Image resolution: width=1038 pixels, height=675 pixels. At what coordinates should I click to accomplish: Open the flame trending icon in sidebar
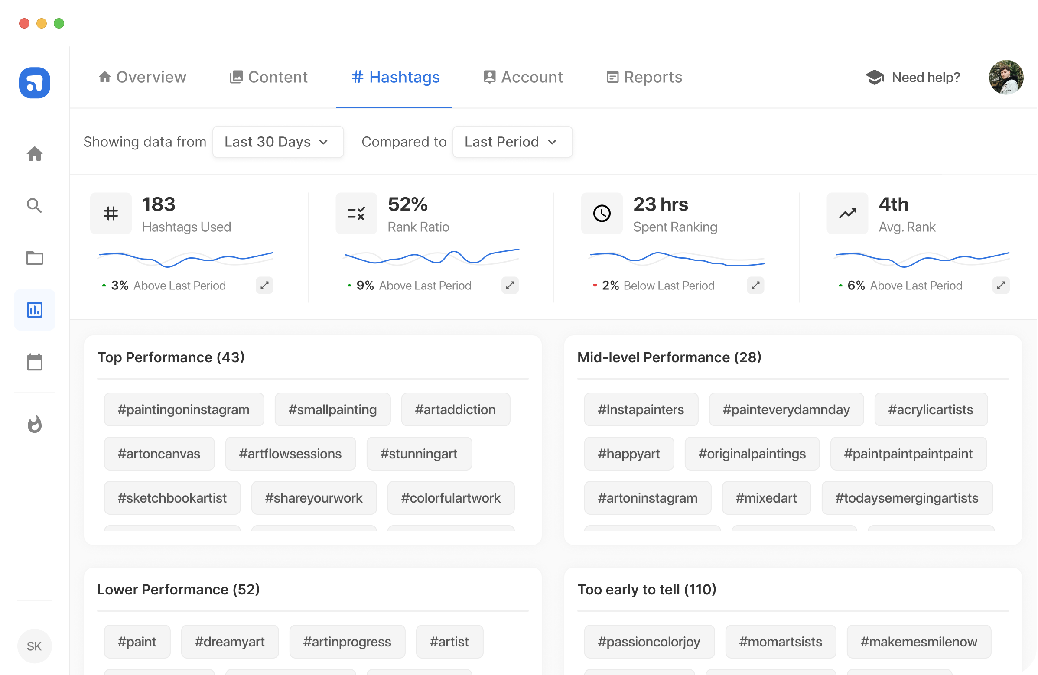(x=34, y=424)
